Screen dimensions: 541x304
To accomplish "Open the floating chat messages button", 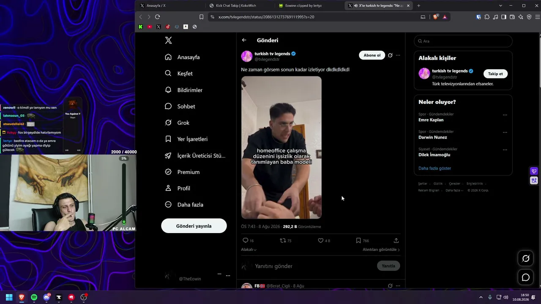I will pos(526,277).
